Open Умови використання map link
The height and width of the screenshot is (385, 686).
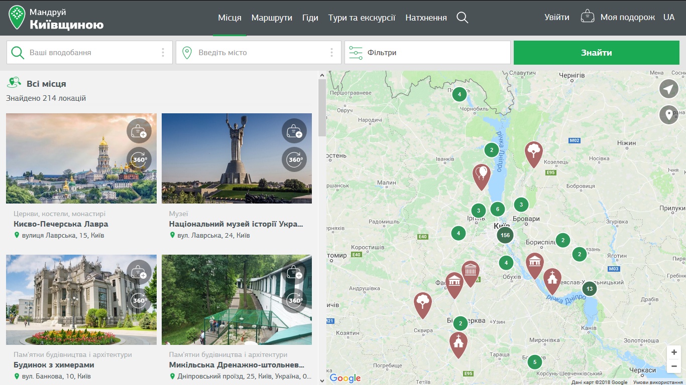[658, 382]
